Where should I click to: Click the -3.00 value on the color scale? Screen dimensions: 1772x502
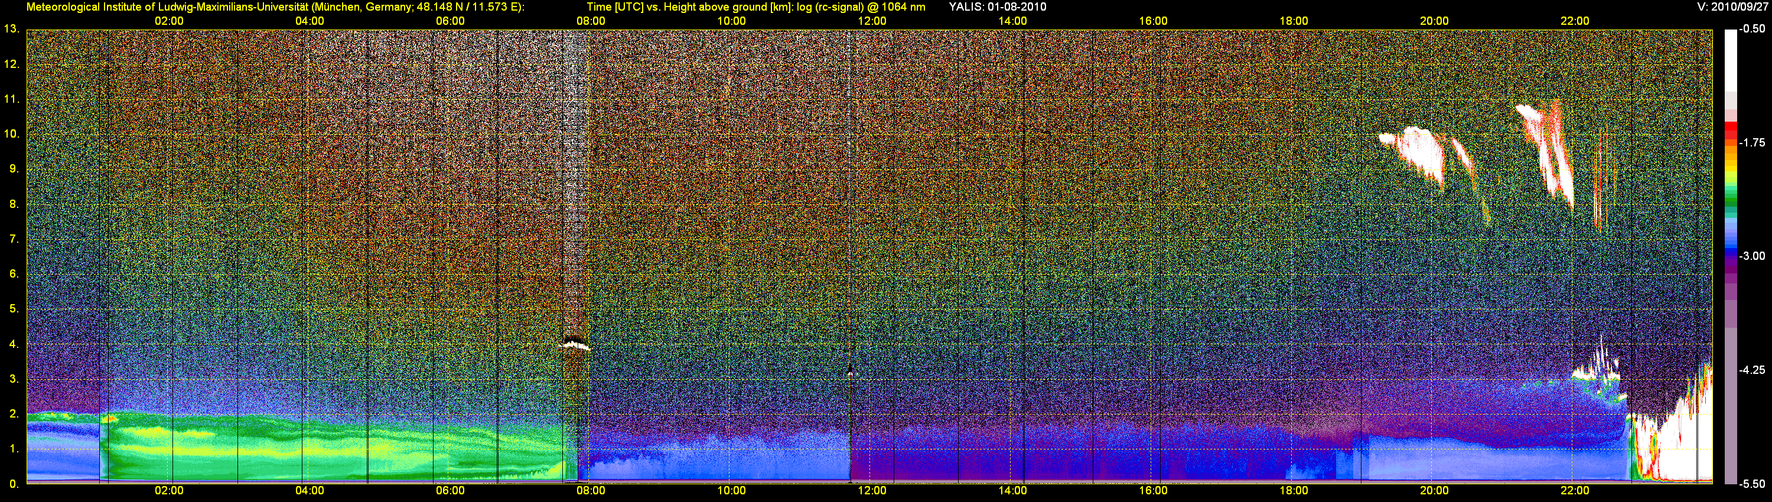pos(1752,256)
